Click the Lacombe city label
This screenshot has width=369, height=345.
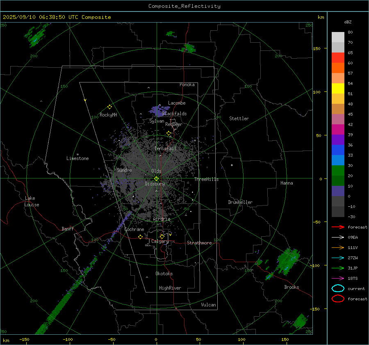tap(177, 103)
